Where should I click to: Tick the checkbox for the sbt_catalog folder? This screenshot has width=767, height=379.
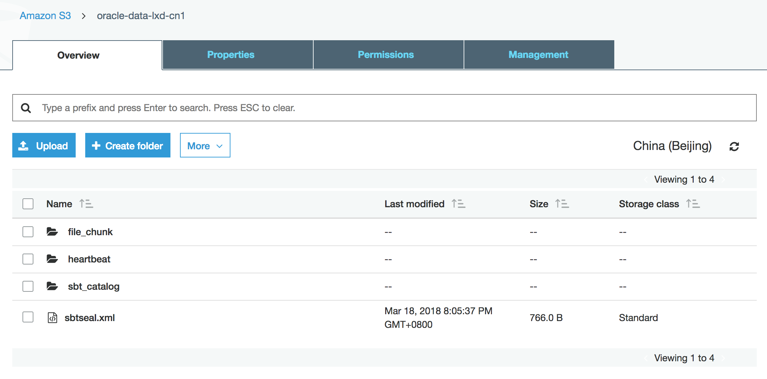tap(28, 286)
